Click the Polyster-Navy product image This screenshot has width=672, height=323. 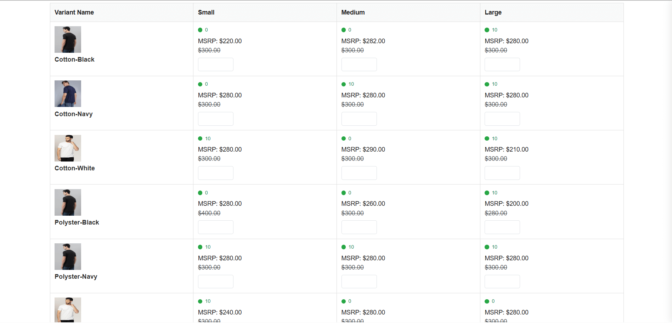coord(68,256)
